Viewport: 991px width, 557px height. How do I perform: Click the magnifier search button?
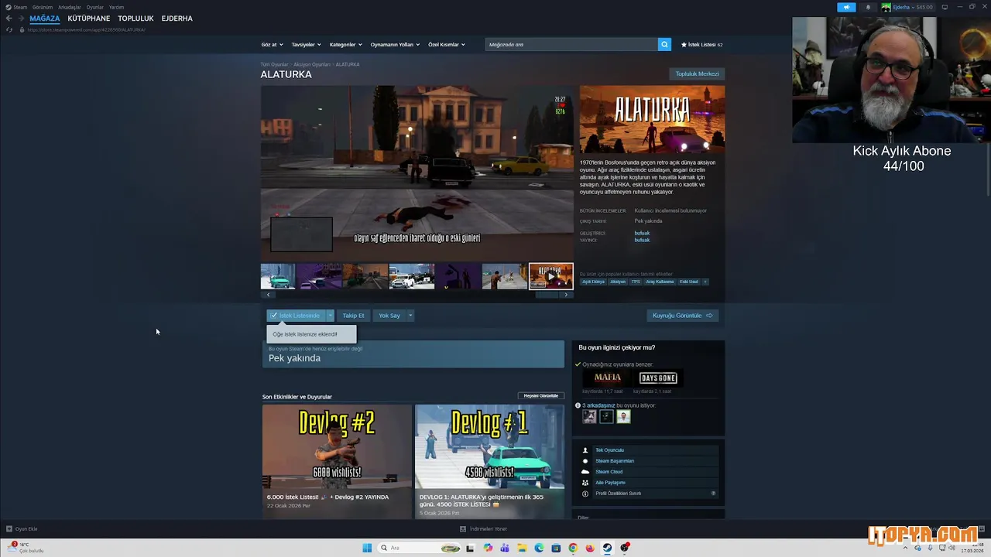coord(664,45)
